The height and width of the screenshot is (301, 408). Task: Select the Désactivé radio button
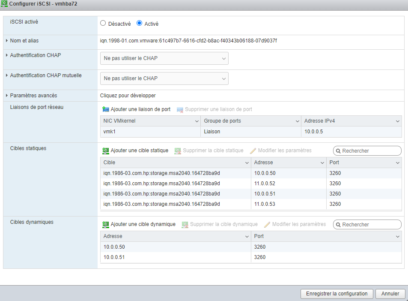pos(103,23)
